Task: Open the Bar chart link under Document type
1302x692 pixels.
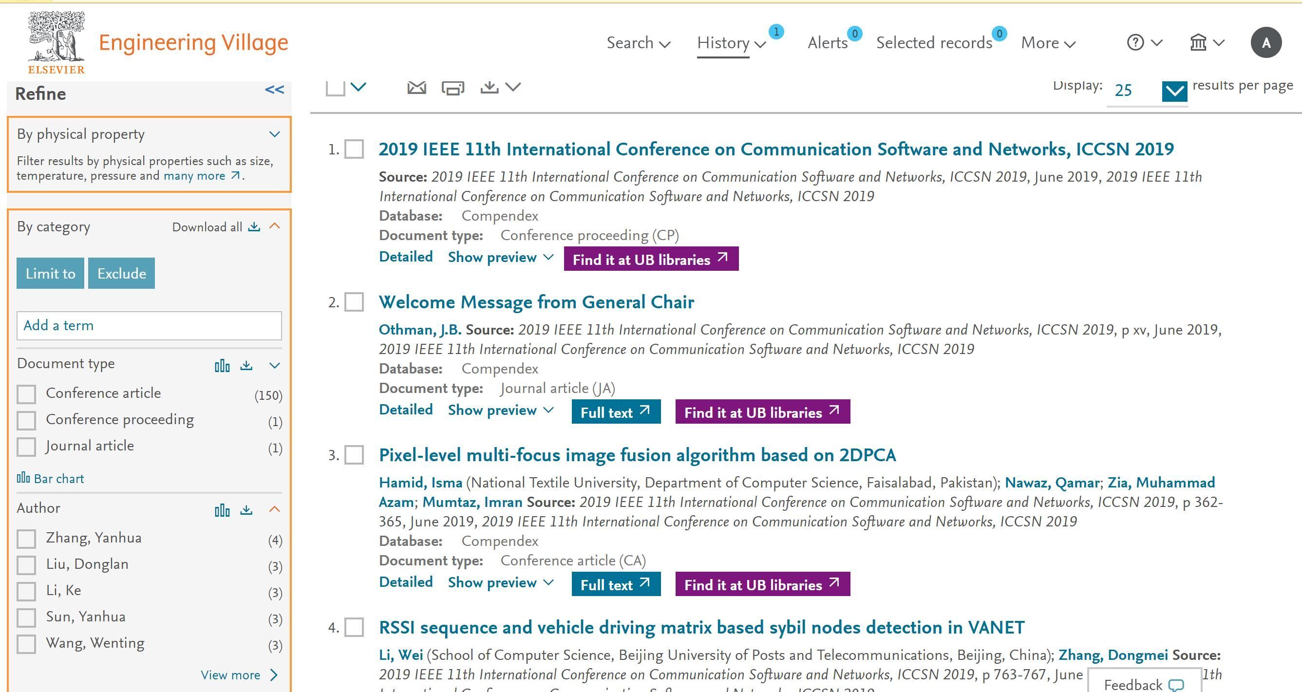Action: pos(51,478)
